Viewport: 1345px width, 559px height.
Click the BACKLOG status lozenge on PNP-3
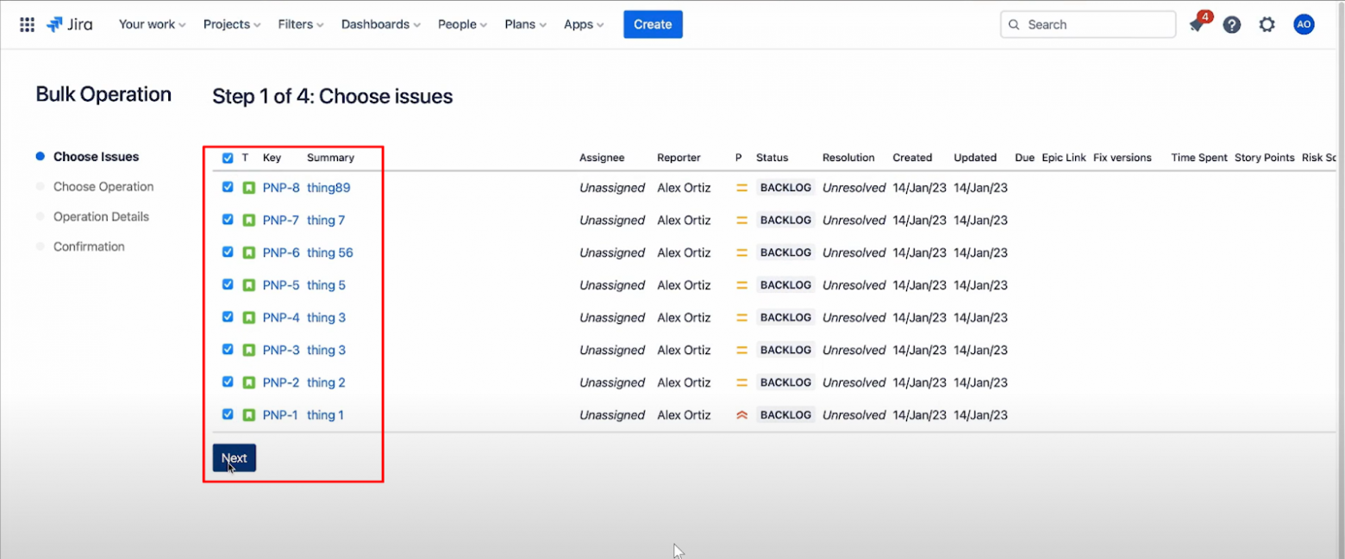[x=785, y=350]
